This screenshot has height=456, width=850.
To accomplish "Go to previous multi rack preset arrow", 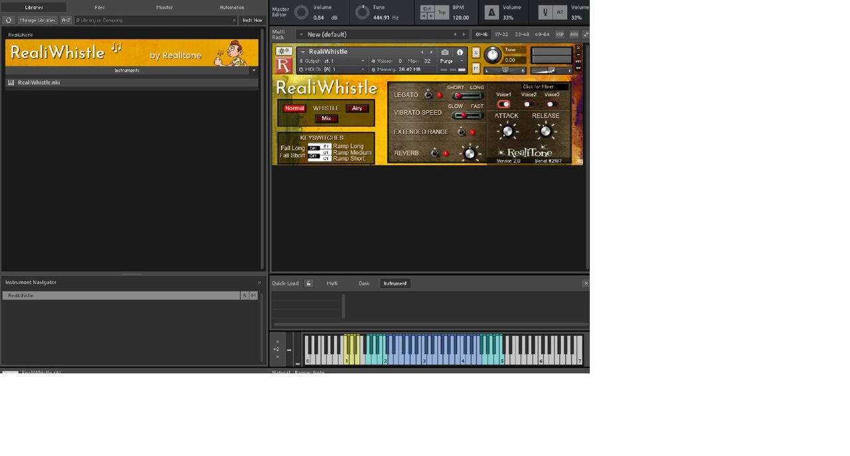I will point(455,35).
